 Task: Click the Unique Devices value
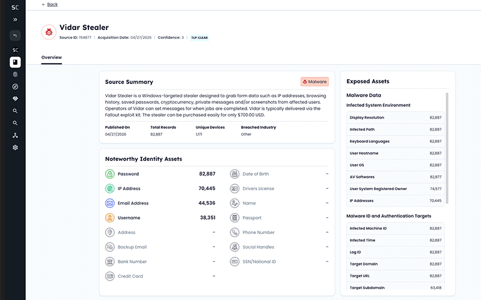[199, 134]
